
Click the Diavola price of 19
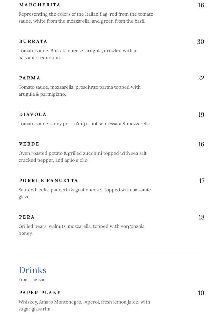point(201,115)
